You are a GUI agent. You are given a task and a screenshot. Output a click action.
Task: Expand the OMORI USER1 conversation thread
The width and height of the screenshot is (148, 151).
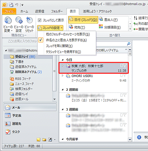coord(62,75)
